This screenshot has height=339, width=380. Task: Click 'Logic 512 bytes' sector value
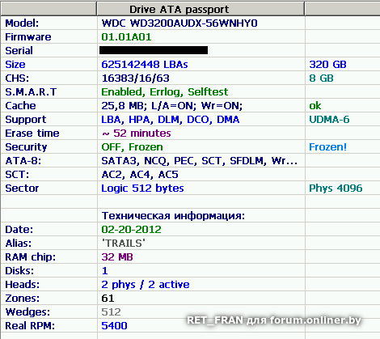[x=142, y=189]
